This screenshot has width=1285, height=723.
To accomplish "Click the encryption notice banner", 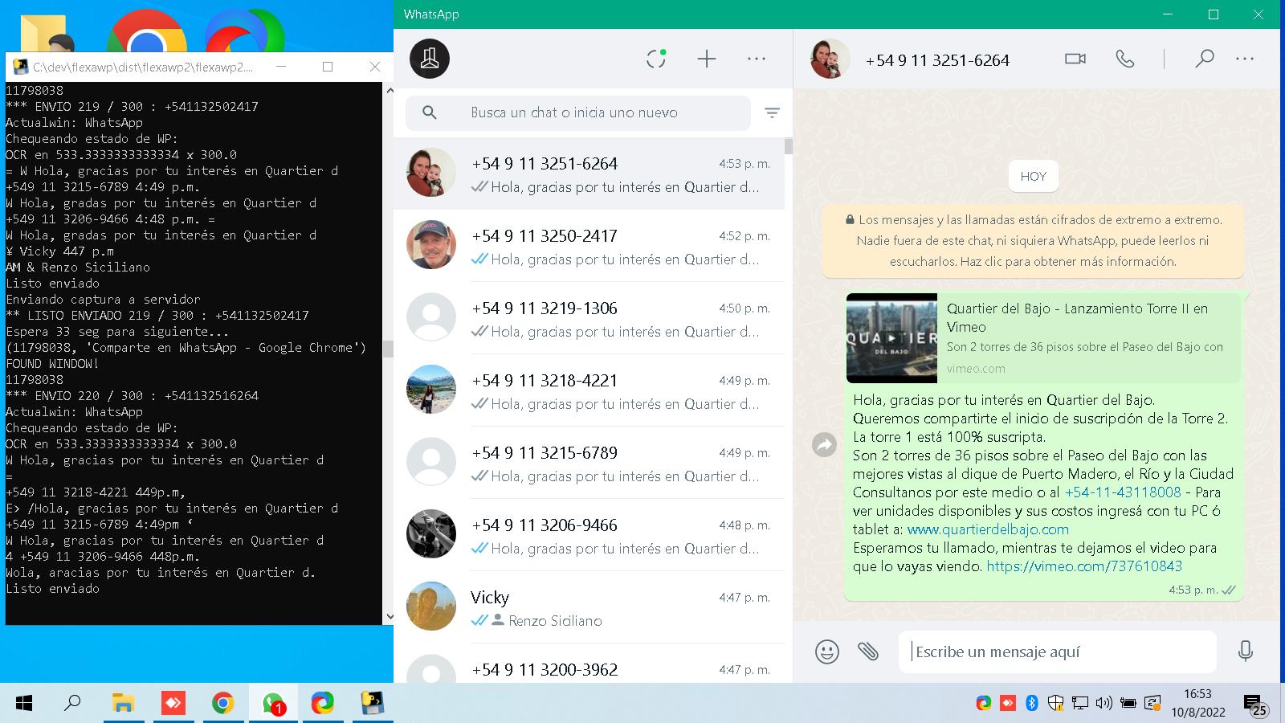I will (1033, 241).
